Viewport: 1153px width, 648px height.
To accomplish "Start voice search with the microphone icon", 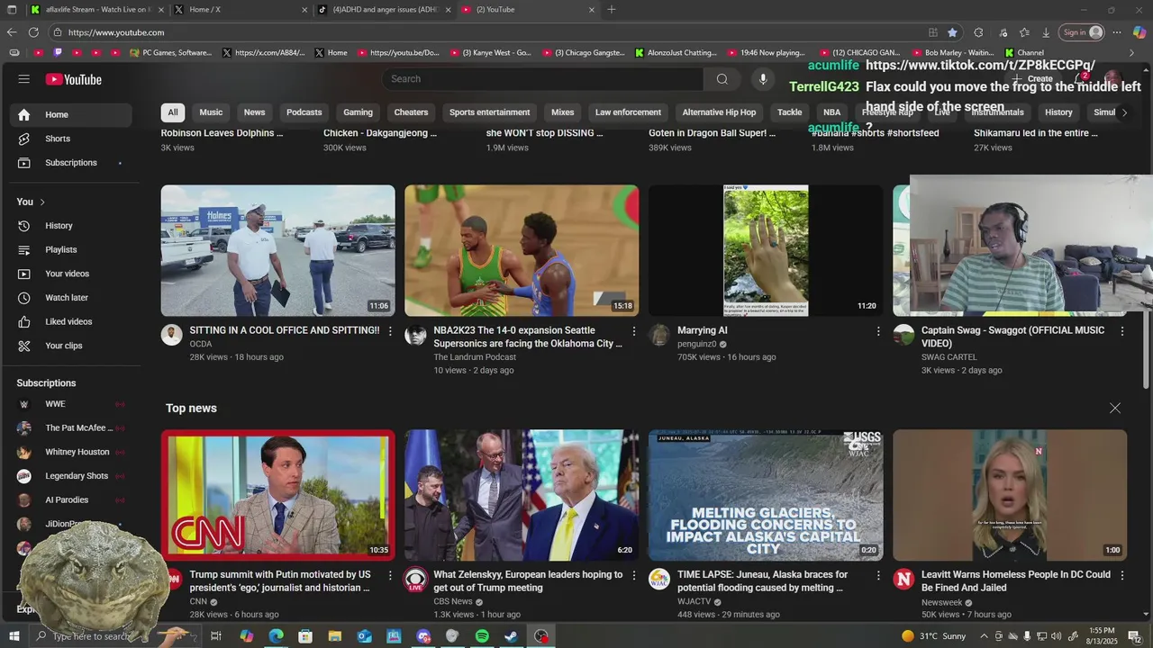I will [x=762, y=79].
